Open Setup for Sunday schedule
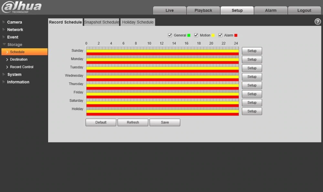Screen dimensions: 323x192 [x=252, y=51]
